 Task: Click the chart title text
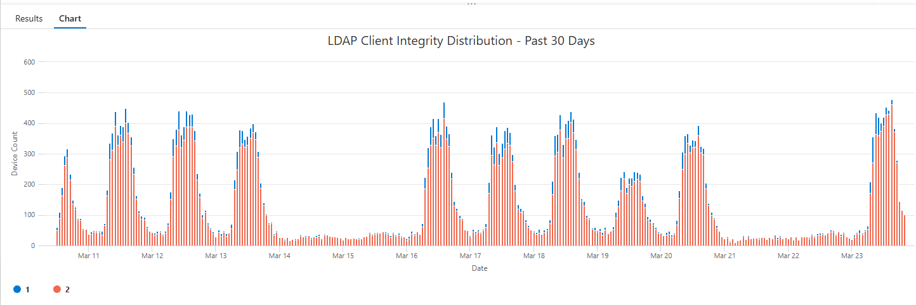(461, 41)
